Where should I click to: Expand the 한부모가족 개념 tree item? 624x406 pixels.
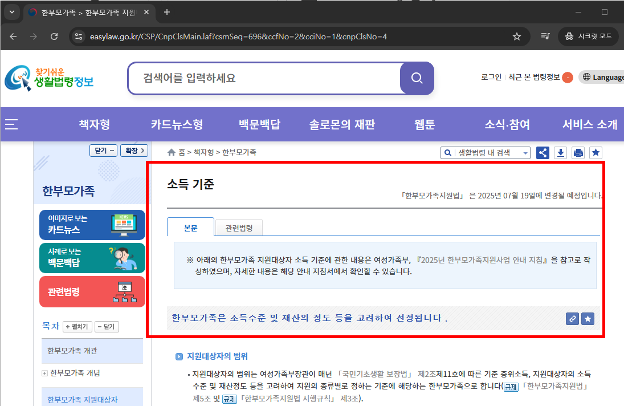pyautogui.click(x=44, y=373)
